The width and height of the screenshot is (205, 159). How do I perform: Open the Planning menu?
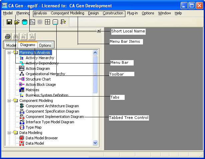pyautogui.click(x=23, y=13)
